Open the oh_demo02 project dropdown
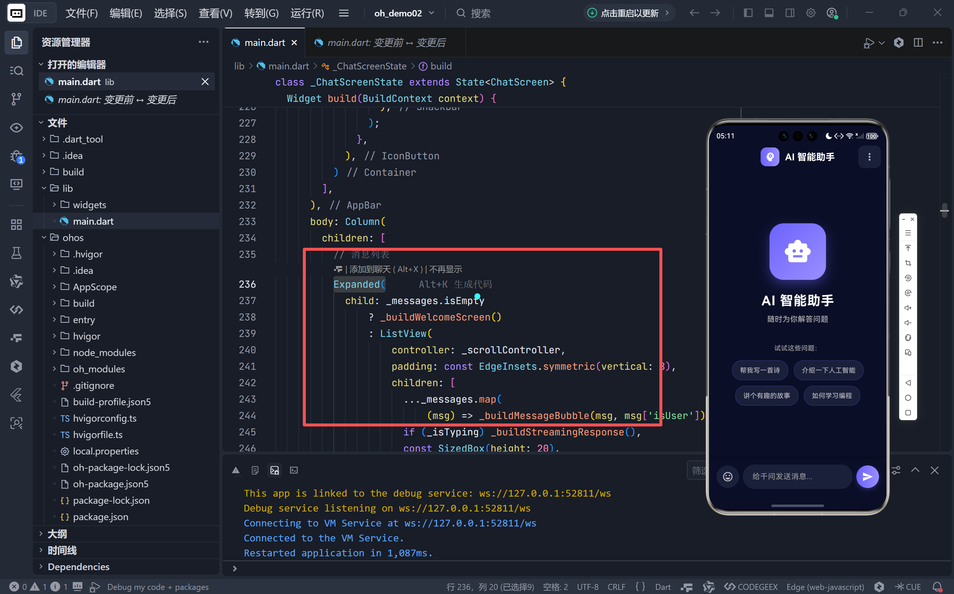Image resolution: width=954 pixels, height=594 pixels. coord(404,13)
